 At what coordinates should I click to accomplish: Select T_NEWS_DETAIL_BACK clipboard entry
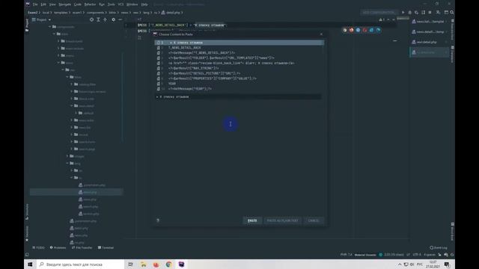239,48
